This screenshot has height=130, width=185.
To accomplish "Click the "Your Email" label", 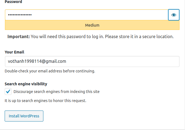I will tap(14, 52).
